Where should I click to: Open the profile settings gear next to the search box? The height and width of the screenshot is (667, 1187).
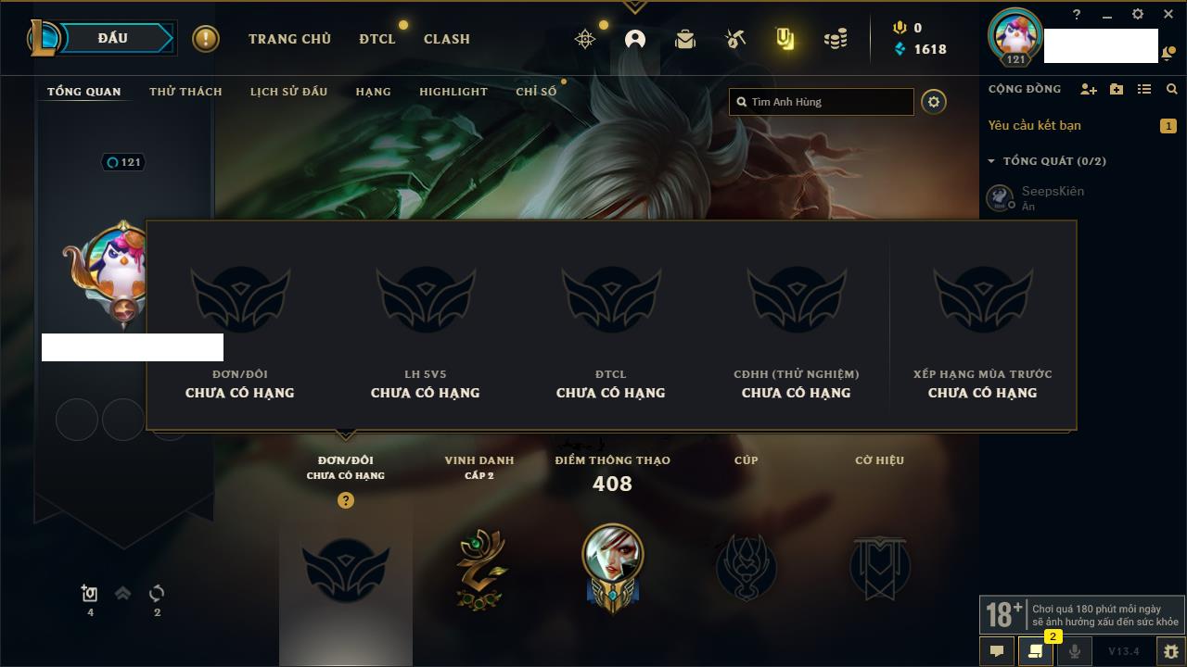(x=934, y=102)
